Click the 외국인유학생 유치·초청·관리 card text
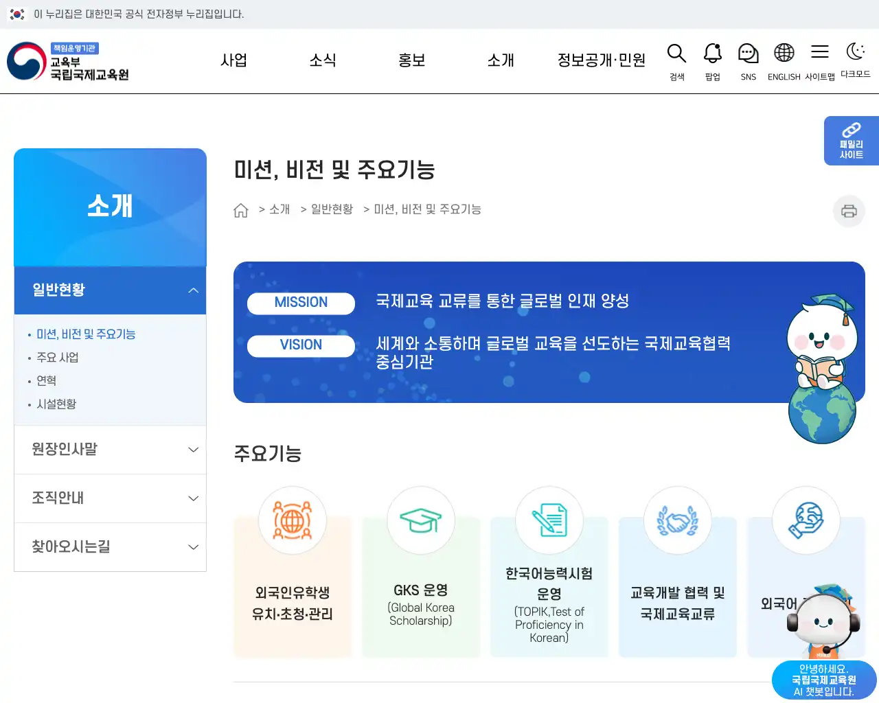The height and width of the screenshot is (703, 879). [293, 603]
